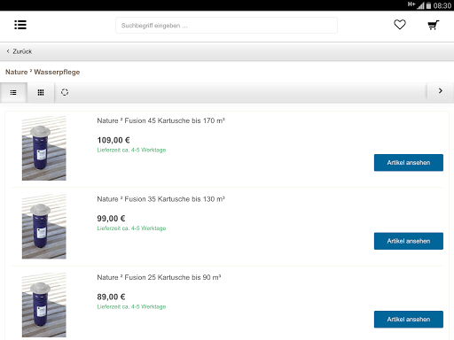Expand toolbar with right chevron arrow
This screenshot has width=454, height=340.
[x=441, y=91]
